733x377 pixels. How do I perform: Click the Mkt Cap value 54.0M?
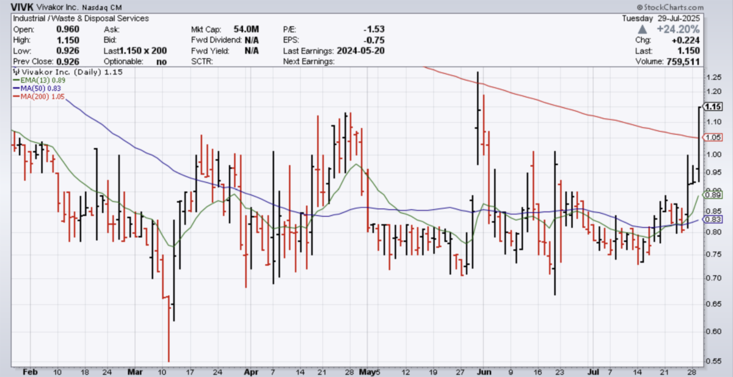coord(246,29)
